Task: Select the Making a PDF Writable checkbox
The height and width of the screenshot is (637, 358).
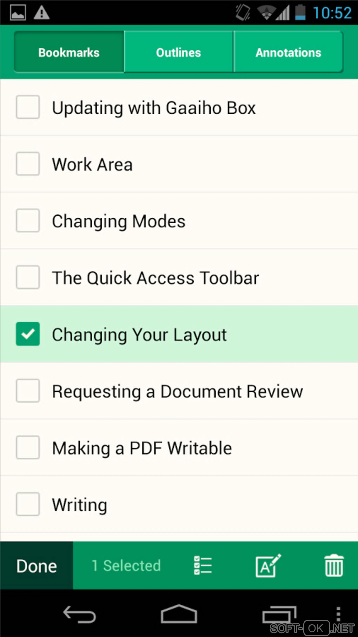Action: pos(28,447)
